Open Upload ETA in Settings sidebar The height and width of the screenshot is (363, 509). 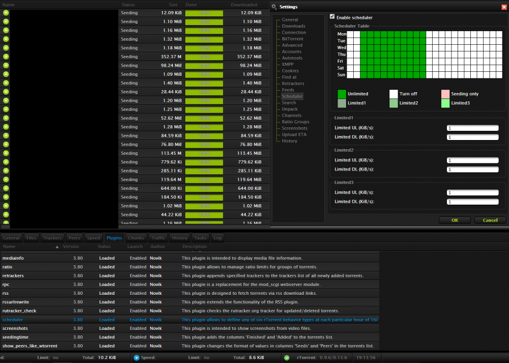pos(294,134)
